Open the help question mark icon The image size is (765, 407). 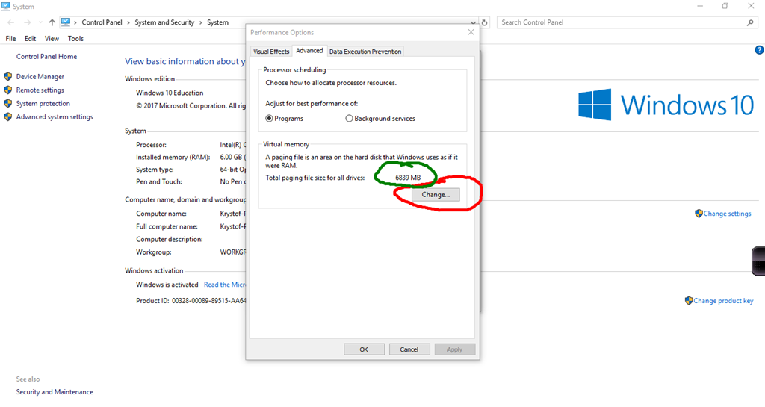pos(759,50)
